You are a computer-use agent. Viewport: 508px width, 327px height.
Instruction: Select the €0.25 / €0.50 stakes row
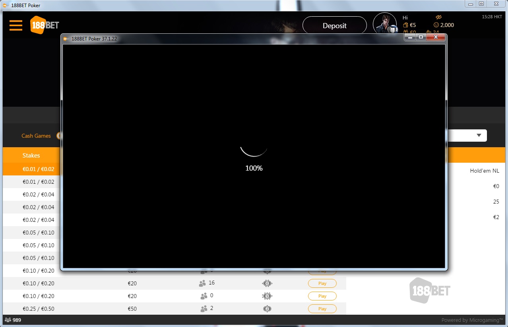point(175,309)
